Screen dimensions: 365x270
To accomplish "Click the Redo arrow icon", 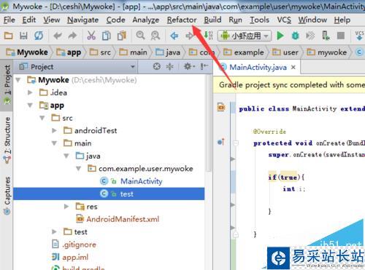I will [72, 36].
